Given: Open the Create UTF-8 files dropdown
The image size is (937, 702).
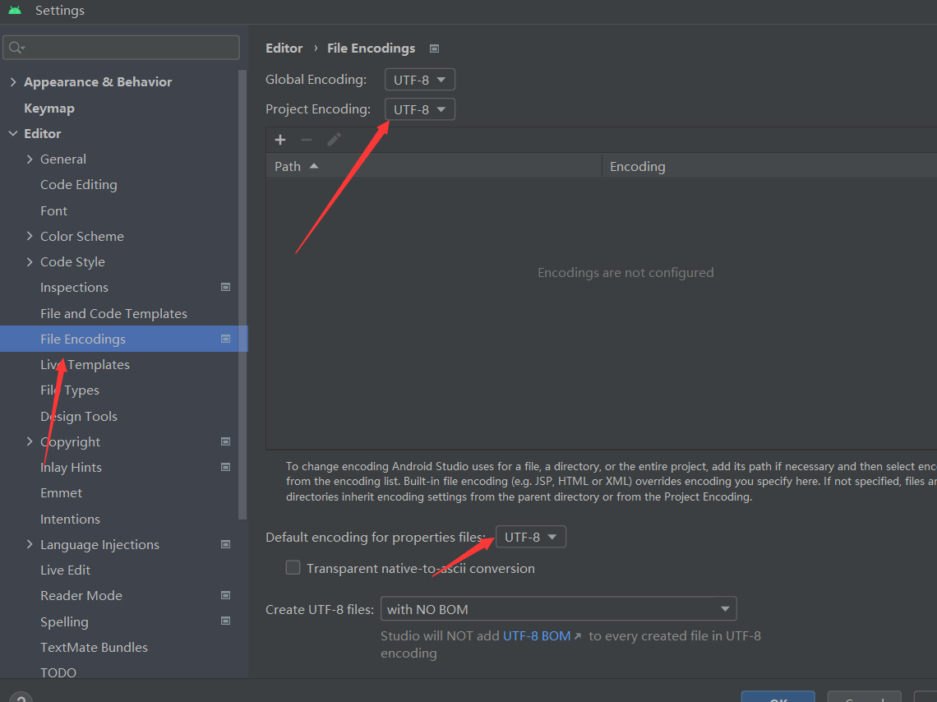Looking at the screenshot, I should click(558, 609).
